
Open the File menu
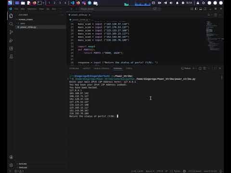click(x=16, y=9)
